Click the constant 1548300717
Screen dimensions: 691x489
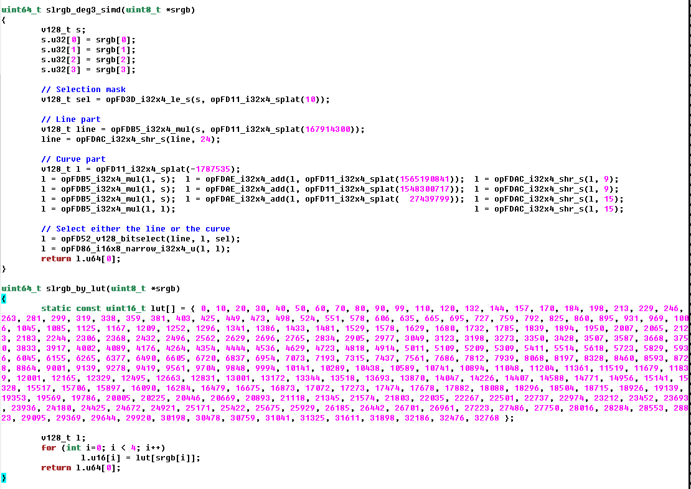[425, 189]
